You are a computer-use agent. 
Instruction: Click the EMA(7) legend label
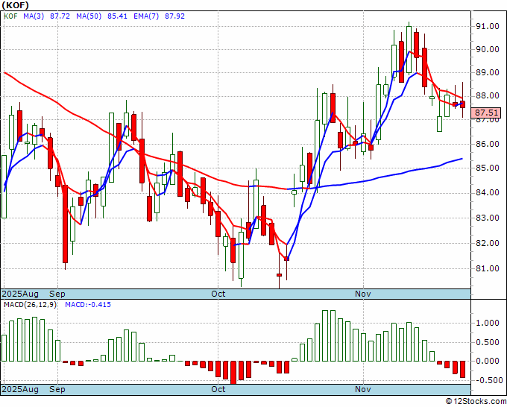[x=146, y=16]
